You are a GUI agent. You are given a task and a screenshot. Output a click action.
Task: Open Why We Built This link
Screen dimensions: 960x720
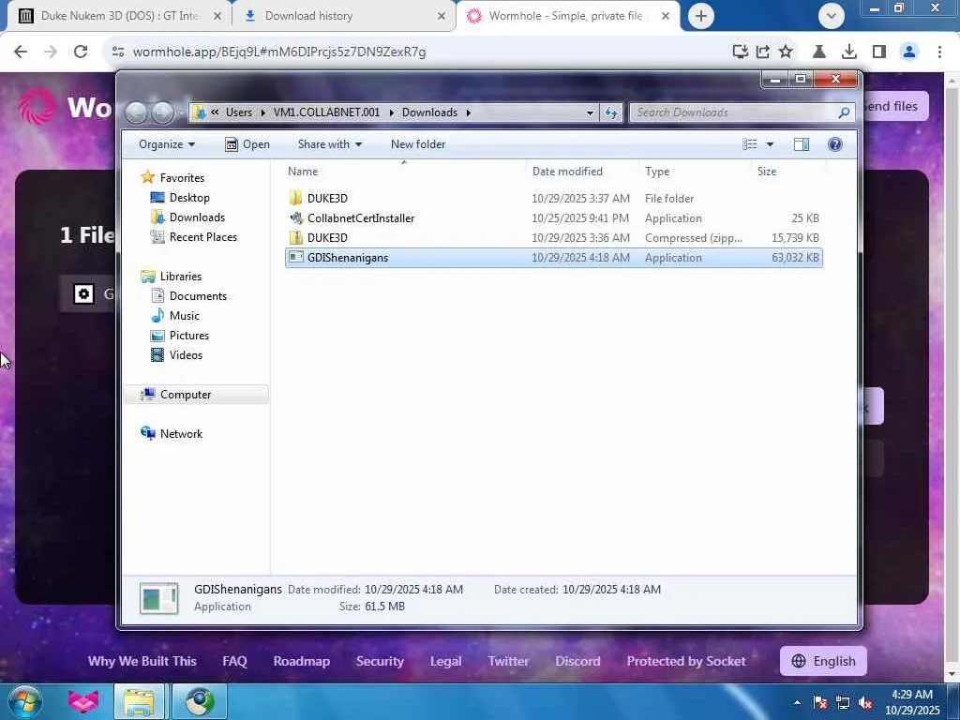pyautogui.click(x=142, y=661)
